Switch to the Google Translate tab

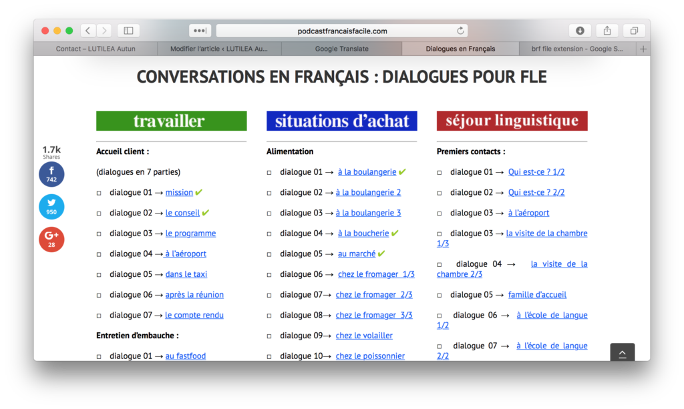point(341,49)
